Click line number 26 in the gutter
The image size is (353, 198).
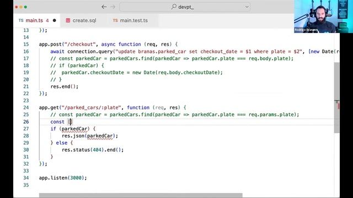click(x=26, y=122)
